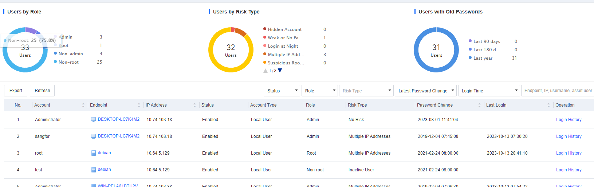Focus the endpoint, IP, username search field
The image size is (594, 187).
click(x=558, y=91)
